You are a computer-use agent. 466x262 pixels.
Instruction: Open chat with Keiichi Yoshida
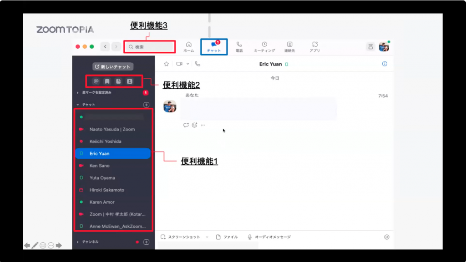tap(113, 141)
